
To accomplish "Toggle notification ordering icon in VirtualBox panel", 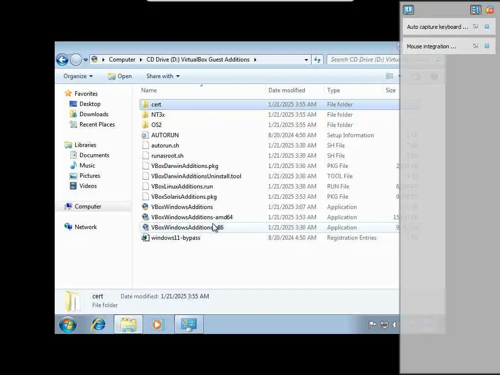I will [x=475, y=10].
